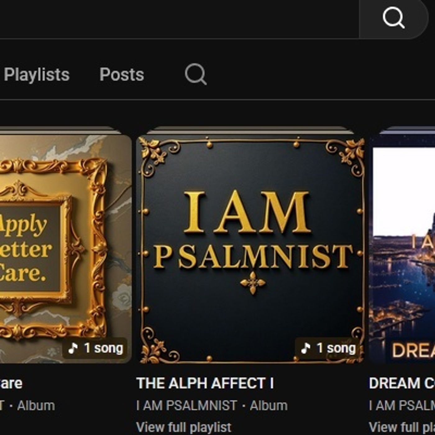Focus the top search text field
Viewport: 435px width, 435px height.
(177, 18)
